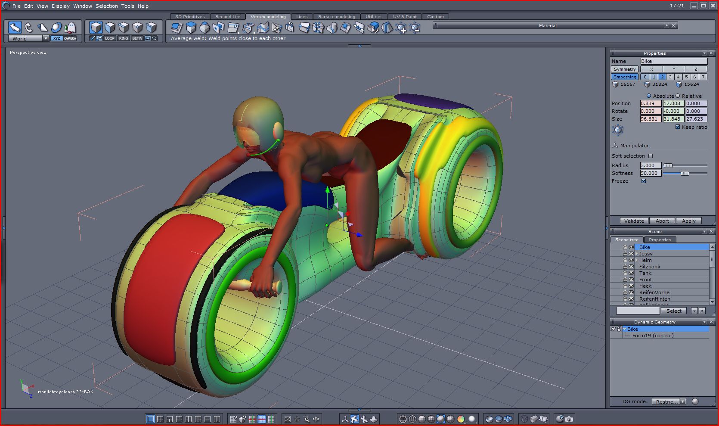Screen dimensions: 719x426
Task: Click the Validate button
Action: [x=634, y=221]
